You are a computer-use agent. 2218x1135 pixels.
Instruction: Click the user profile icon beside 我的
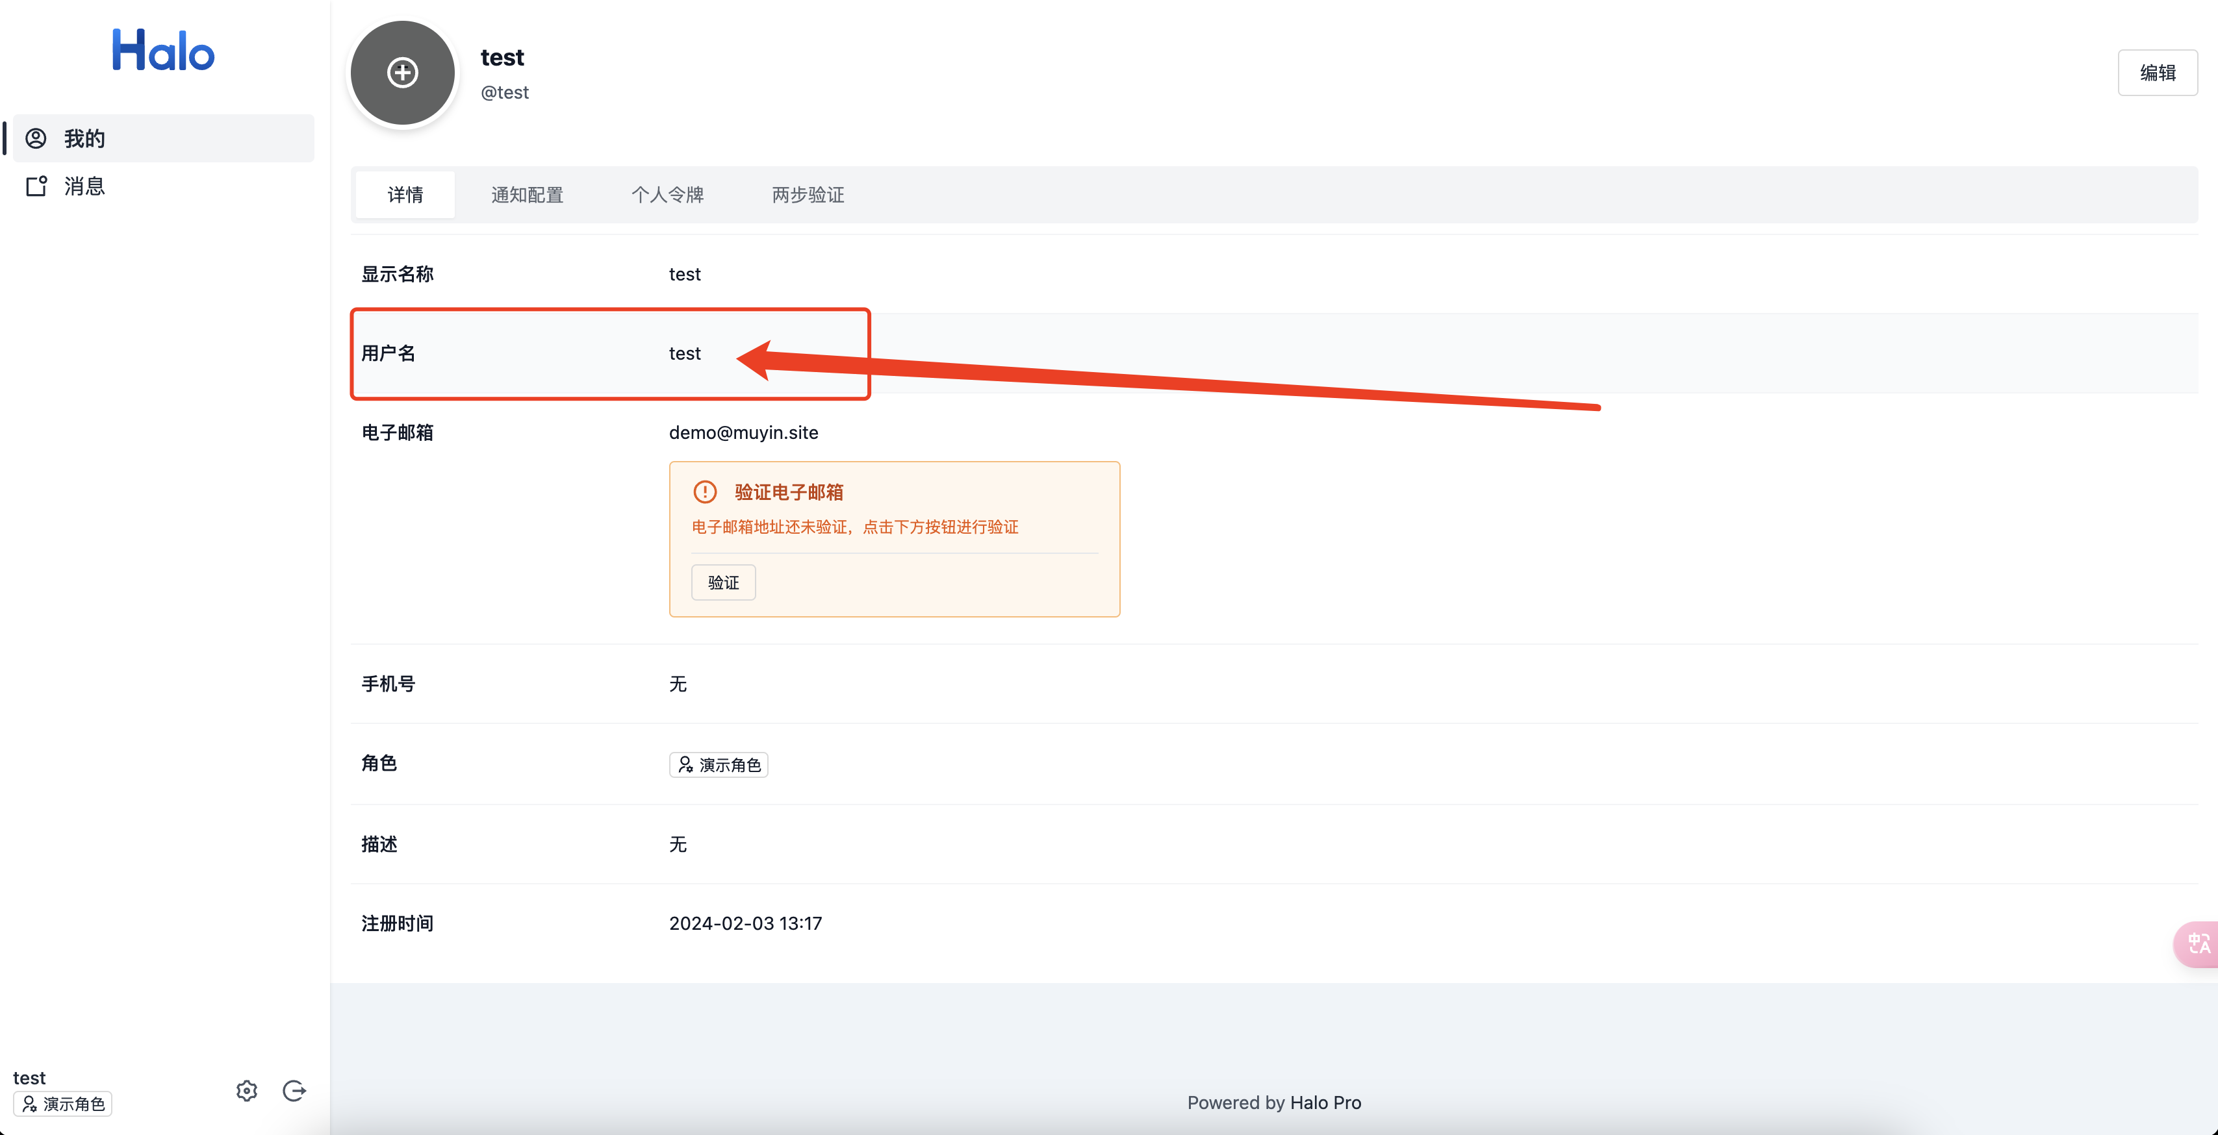click(36, 138)
